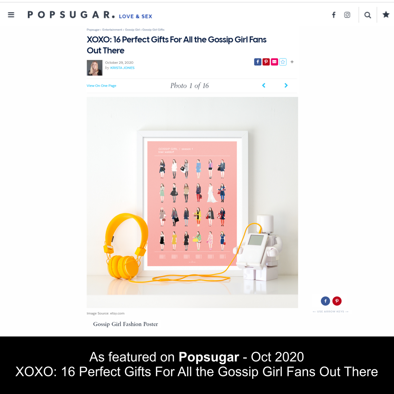Click the Gossip Girl poster image

[x=192, y=203]
